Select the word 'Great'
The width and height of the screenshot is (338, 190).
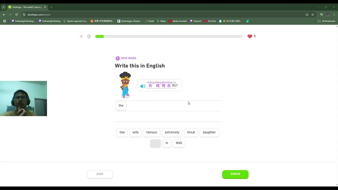pyautogui.click(x=191, y=132)
